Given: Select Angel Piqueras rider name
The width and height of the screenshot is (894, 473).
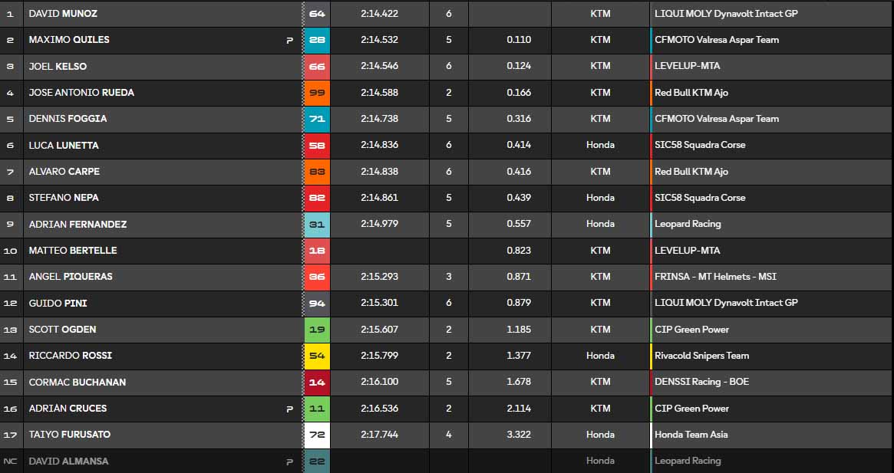Looking at the screenshot, I should click(x=71, y=277).
